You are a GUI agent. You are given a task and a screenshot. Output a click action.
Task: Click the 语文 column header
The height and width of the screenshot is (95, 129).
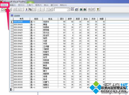pyautogui.click(x=62, y=19)
